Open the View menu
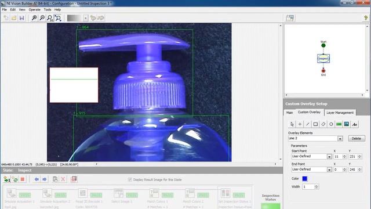 [22, 10]
